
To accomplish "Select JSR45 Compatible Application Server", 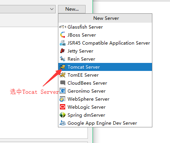I will coord(105,43).
